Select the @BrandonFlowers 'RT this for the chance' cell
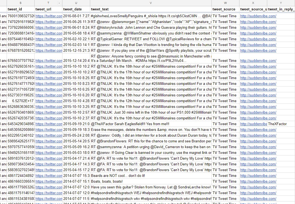295x204 pixels. [x=151, y=141]
